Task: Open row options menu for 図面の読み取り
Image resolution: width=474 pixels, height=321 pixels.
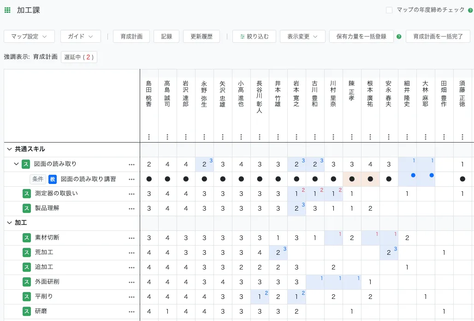Action: pyautogui.click(x=131, y=164)
